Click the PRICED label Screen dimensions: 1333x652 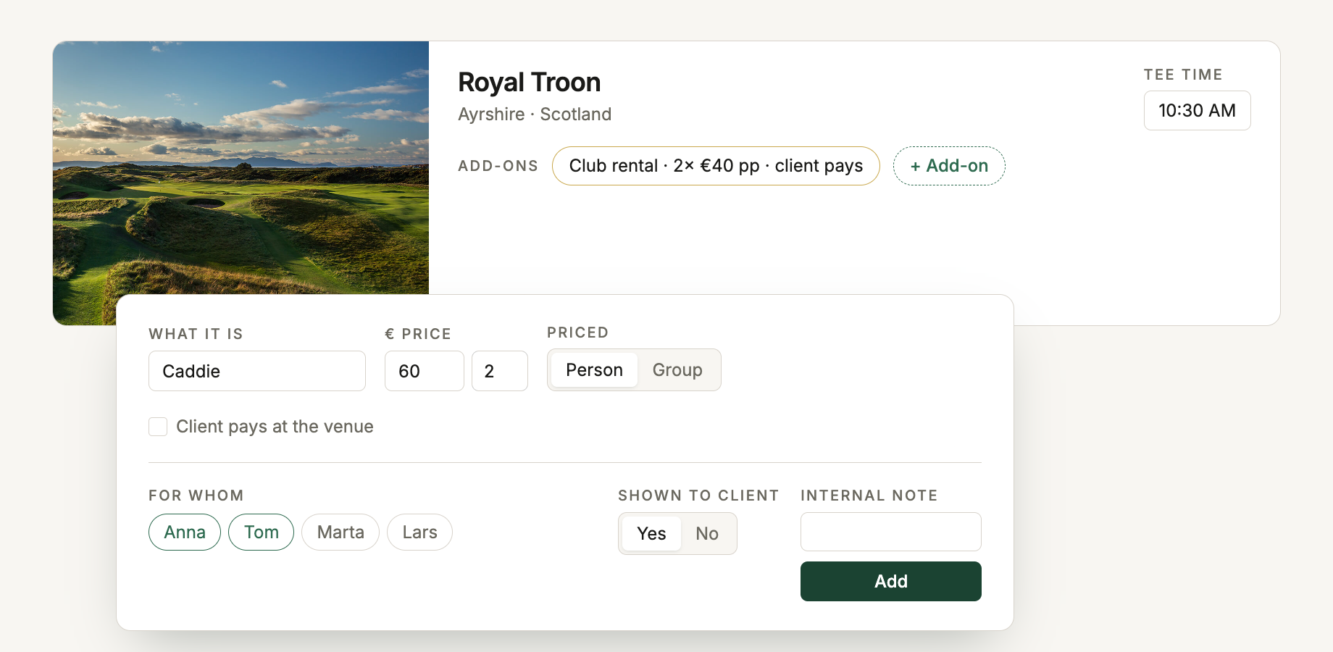click(x=577, y=333)
